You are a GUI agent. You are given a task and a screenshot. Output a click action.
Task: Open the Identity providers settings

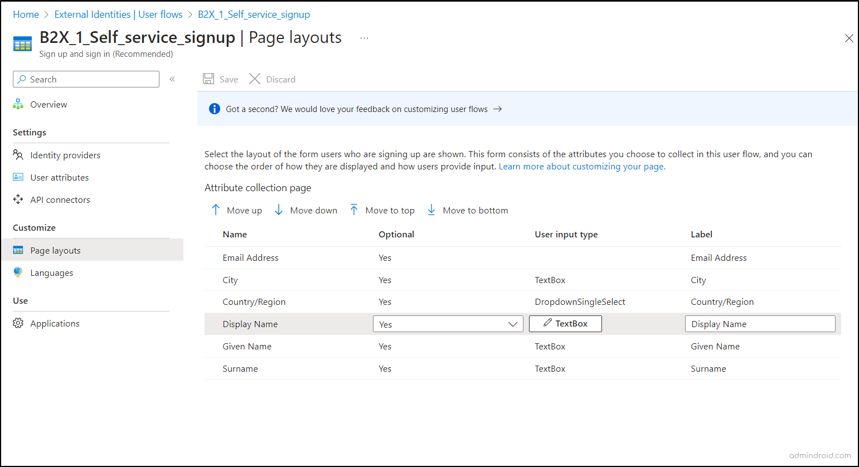(65, 154)
